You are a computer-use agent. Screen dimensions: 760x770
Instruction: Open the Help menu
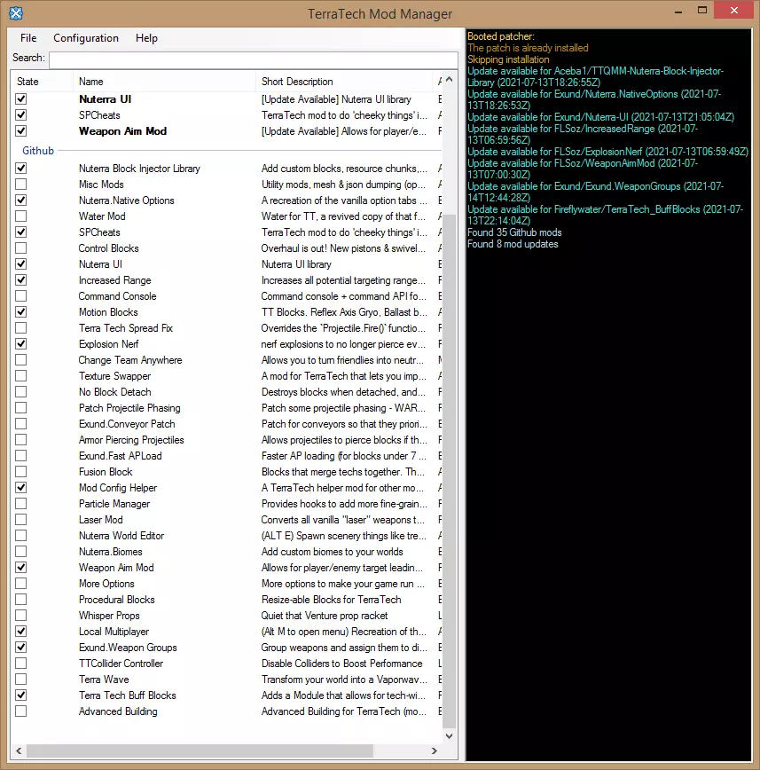(x=146, y=38)
